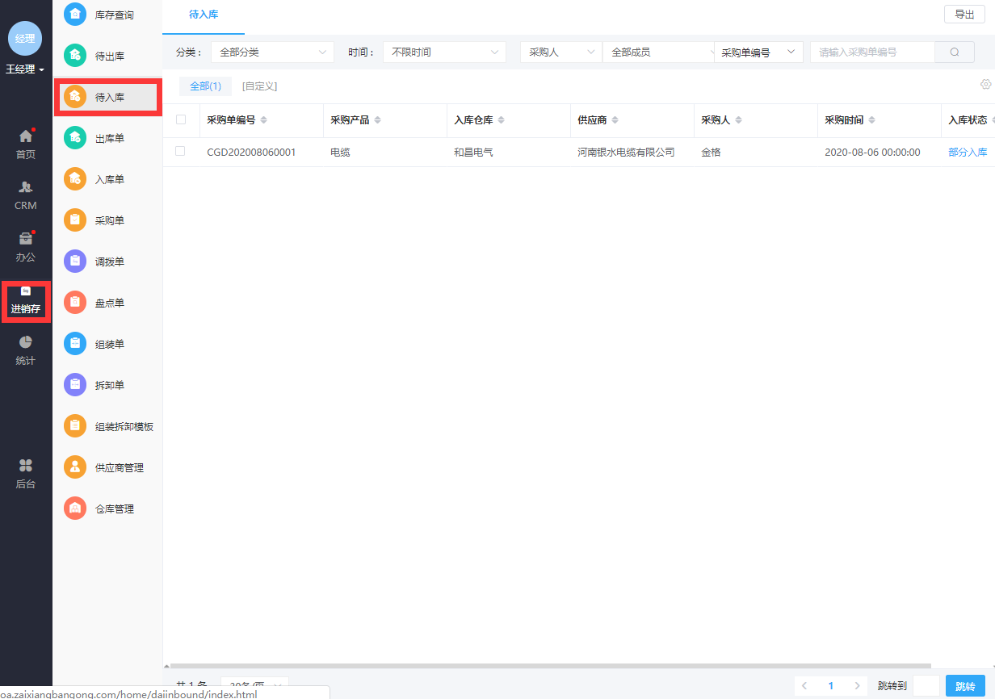
Task: Check the CGD202008060001 row checkbox
Action: pyautogui.click(x=180, y=151)
